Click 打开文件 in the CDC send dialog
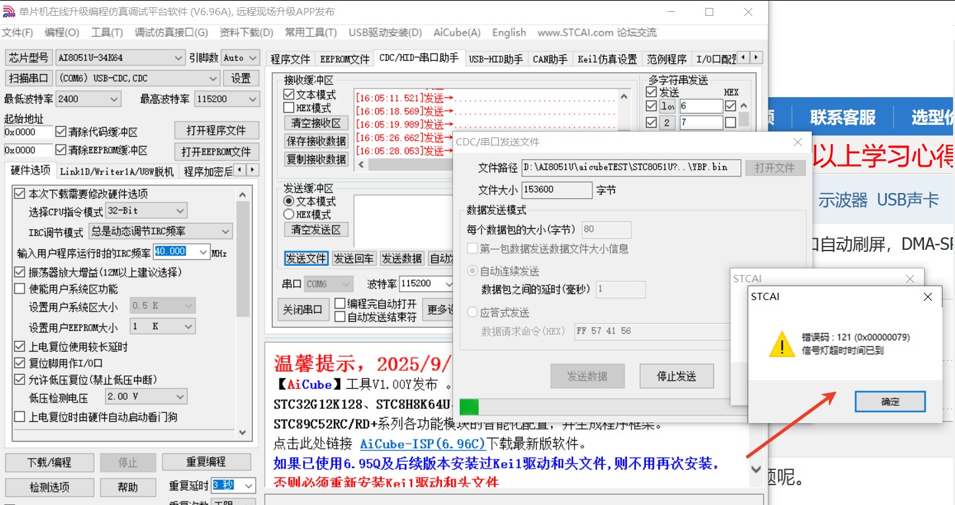Image resolution: width=955 pixels, height=505 pixels. [776, 167]
